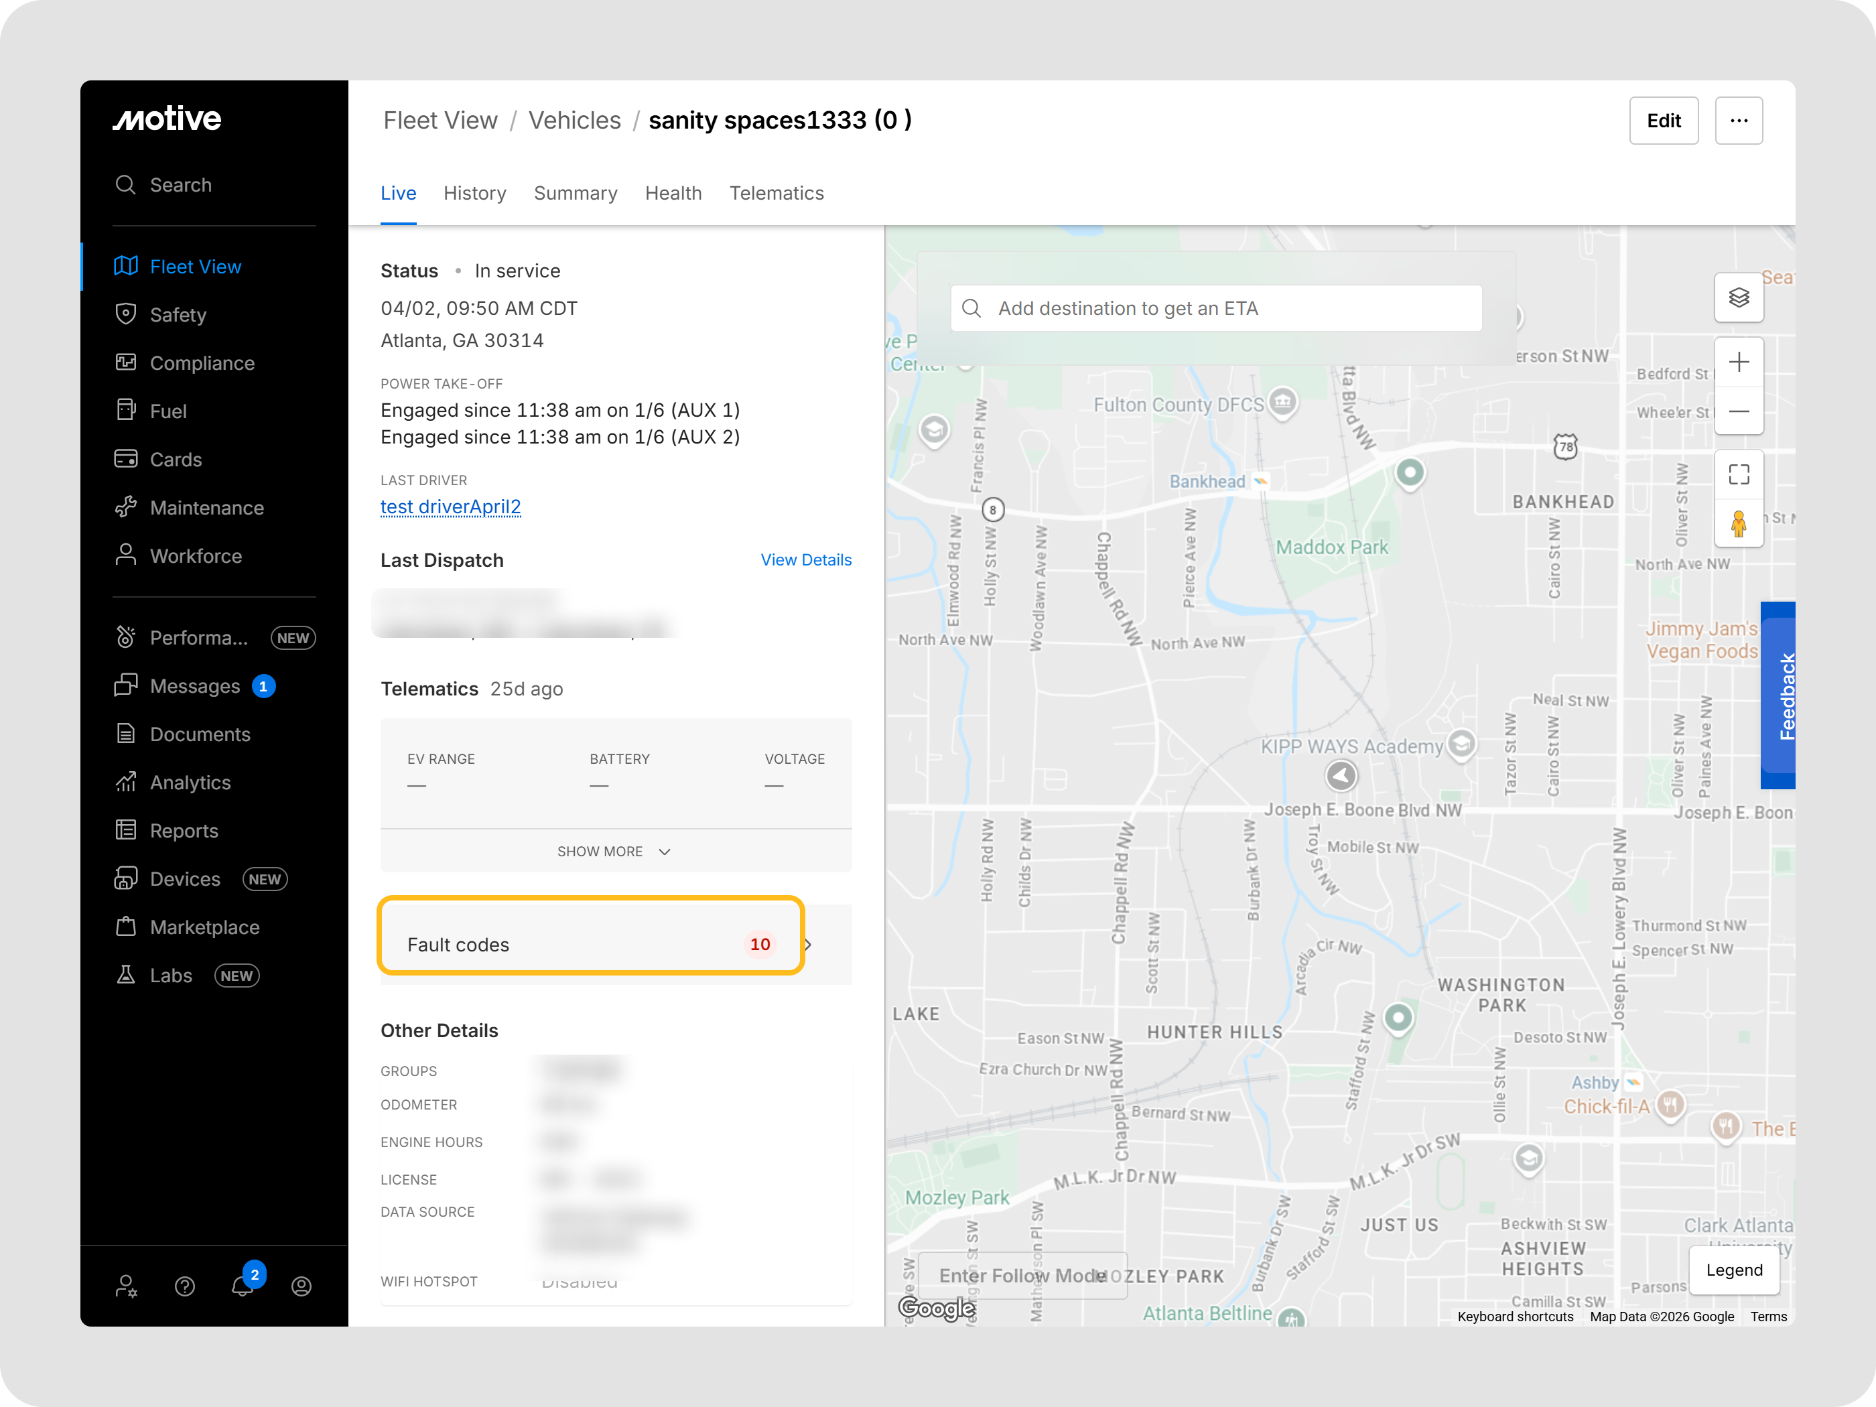Switch to the History tab
Viewport: 1876px width, 1407px height.
tap(474, 194)
